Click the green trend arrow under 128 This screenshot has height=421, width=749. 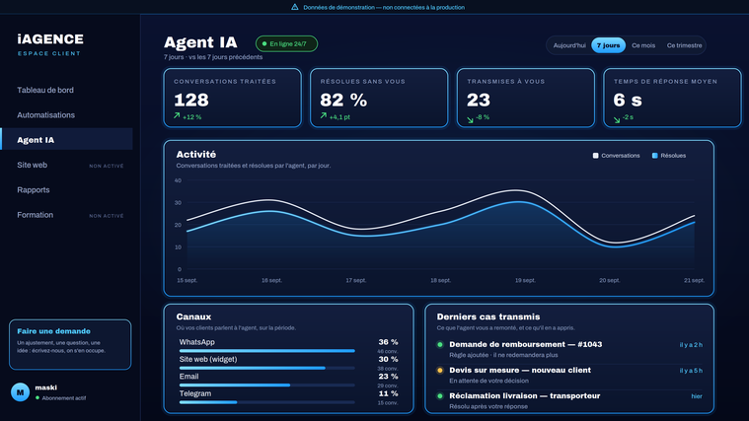click(177, 116)
